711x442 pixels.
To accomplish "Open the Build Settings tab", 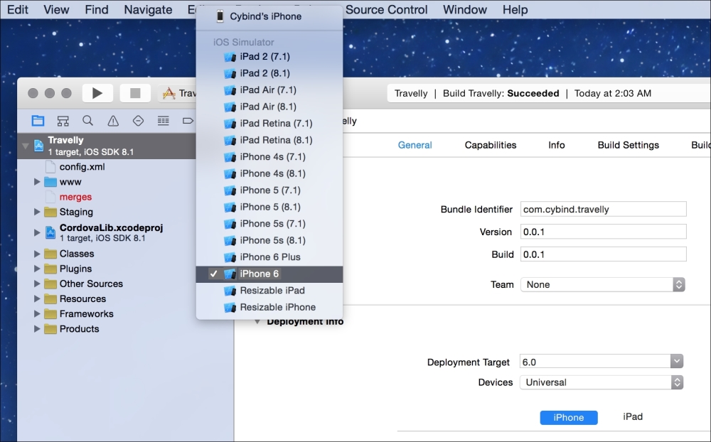I will 628,145.
